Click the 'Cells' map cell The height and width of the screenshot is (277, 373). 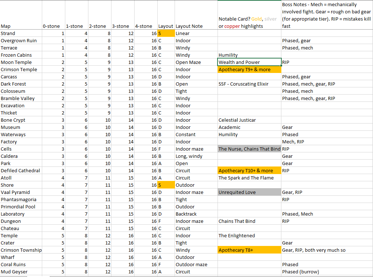pyautogui.click(x=21, y=149)
